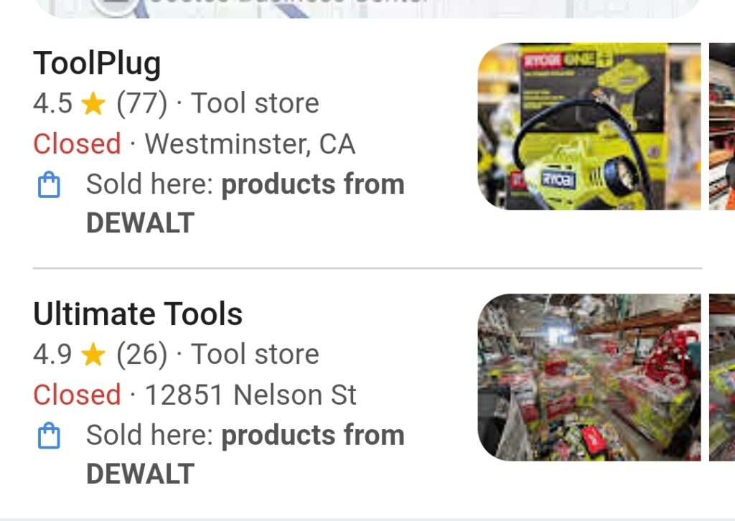Tap Ultimate Tools' 'products from DEWALT' text
The image size is (735, 521).
312,436
